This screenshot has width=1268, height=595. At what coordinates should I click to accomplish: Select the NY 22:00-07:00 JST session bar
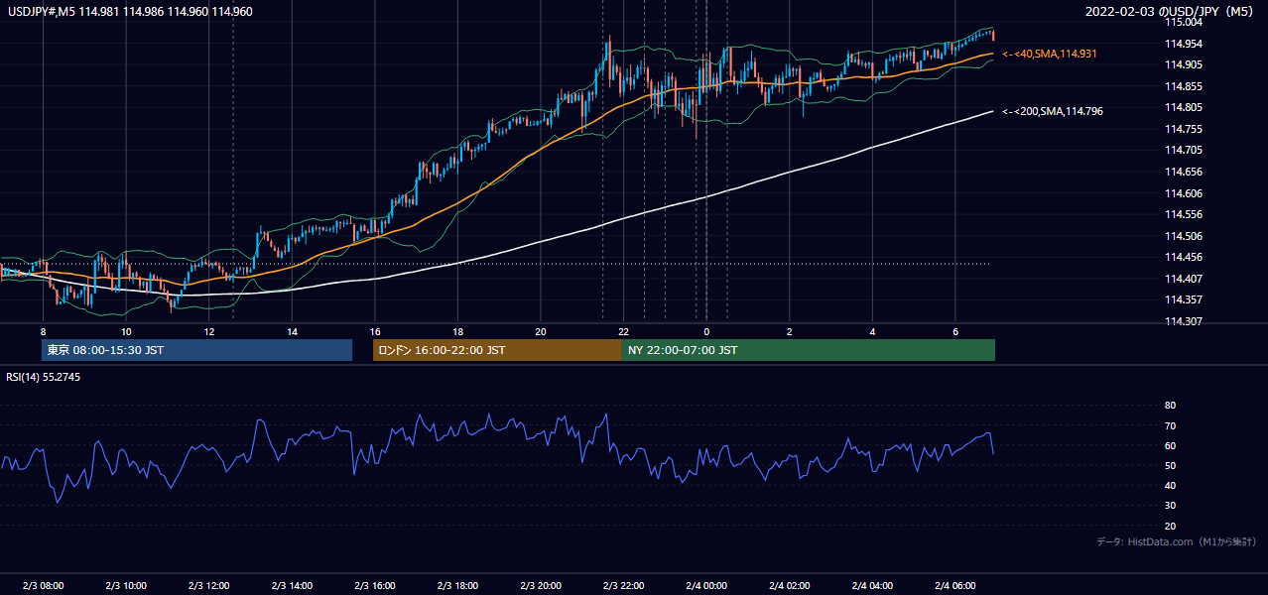[x=809, y=350]
